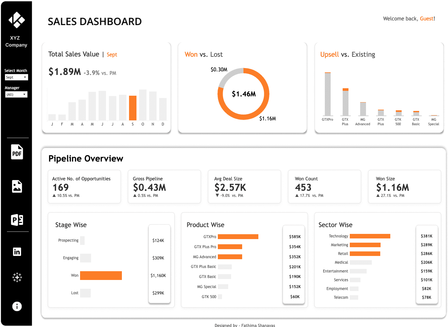This screenshot has height=327, width=448.
Task: Export the dashboard as an image
Action: coord(17,186)
